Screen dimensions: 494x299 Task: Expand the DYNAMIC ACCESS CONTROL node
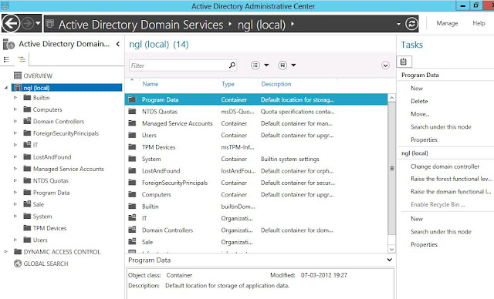coord(5,252)
